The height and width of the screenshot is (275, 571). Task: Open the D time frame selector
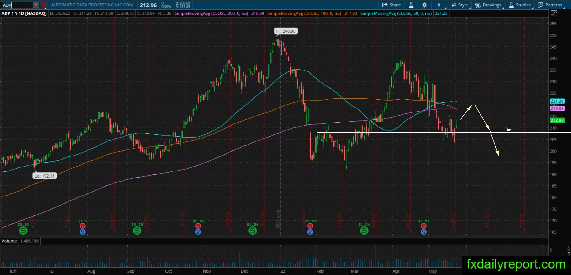pyautogui.click(x=439, y=5)
